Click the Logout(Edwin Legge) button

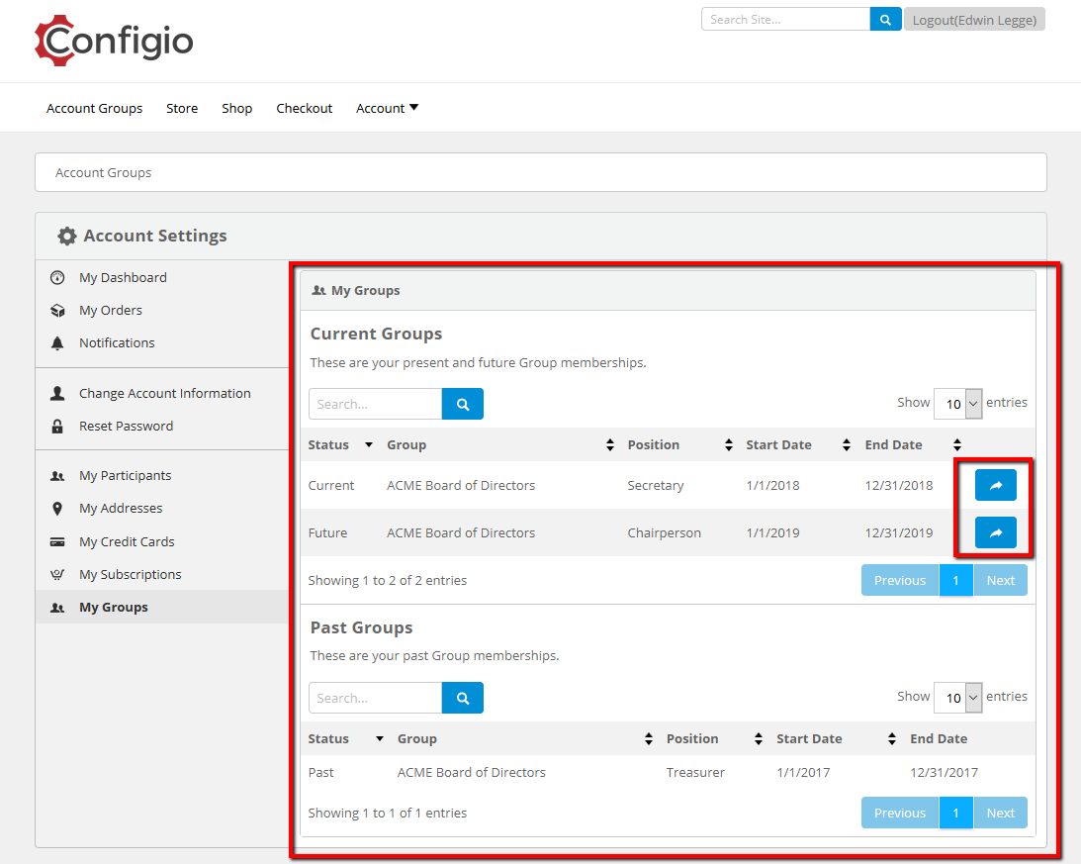[974, 19]
